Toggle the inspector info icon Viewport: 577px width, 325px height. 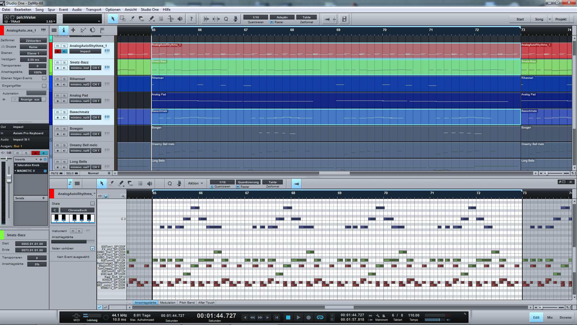click(x=63, y=30)
